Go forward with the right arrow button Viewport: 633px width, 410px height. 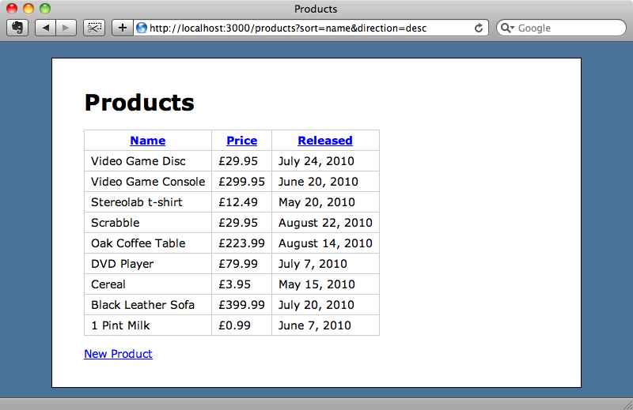coord(66,28)
